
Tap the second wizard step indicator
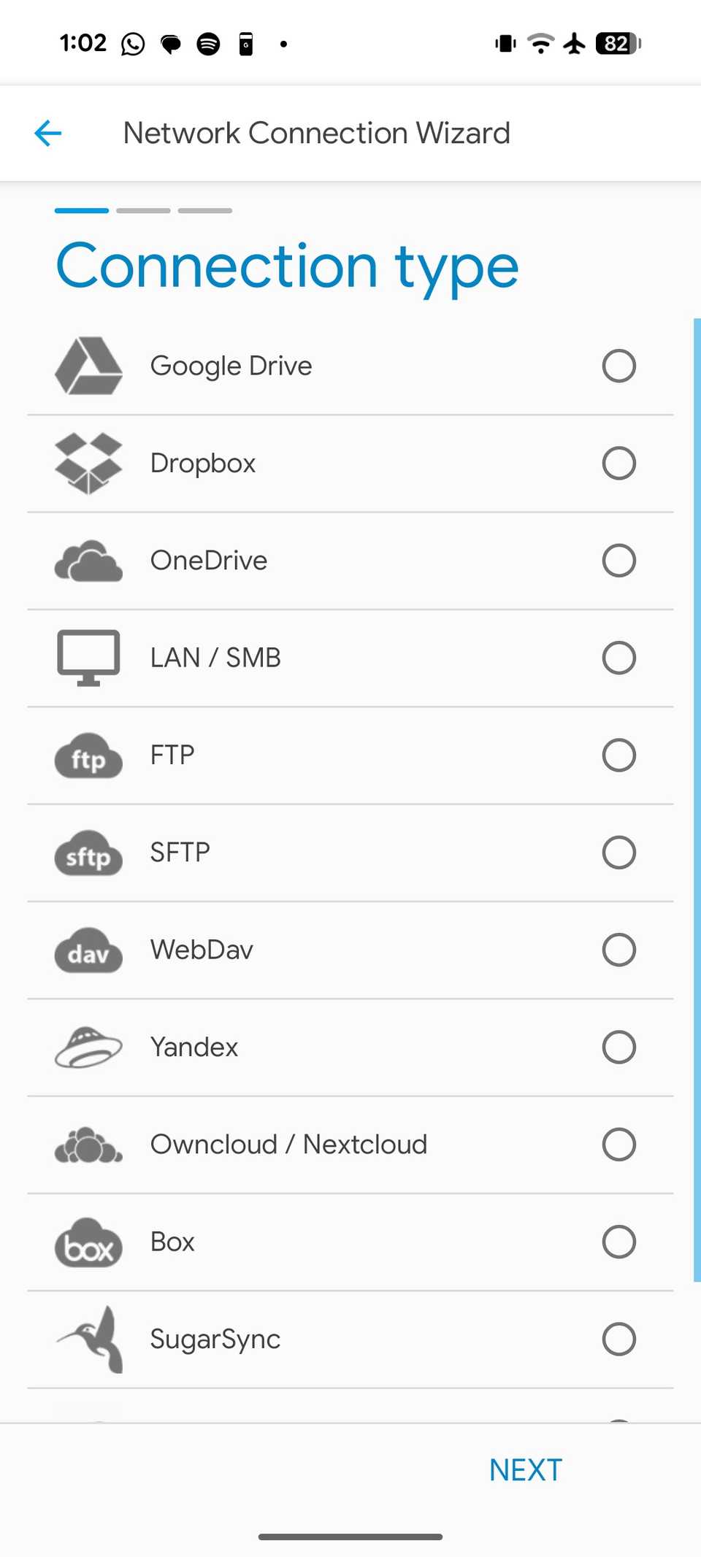pyautogui.click(x=143, y=210)
